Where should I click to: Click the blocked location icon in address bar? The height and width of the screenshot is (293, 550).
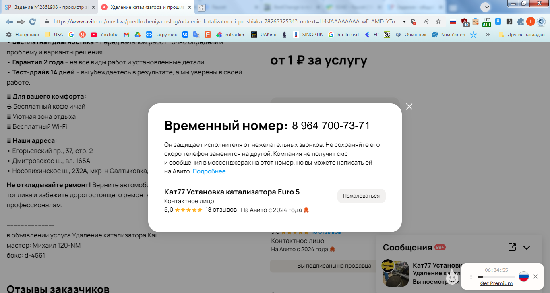pyautogui.click(x=413, y=22)
